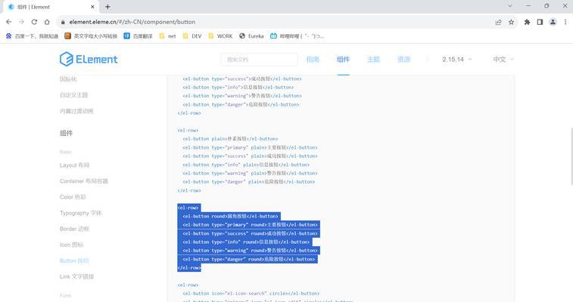This screenshot has width=573, height=302.
Task: Click the icon="el-icon-search" circle code line
Action: [251, 294]
